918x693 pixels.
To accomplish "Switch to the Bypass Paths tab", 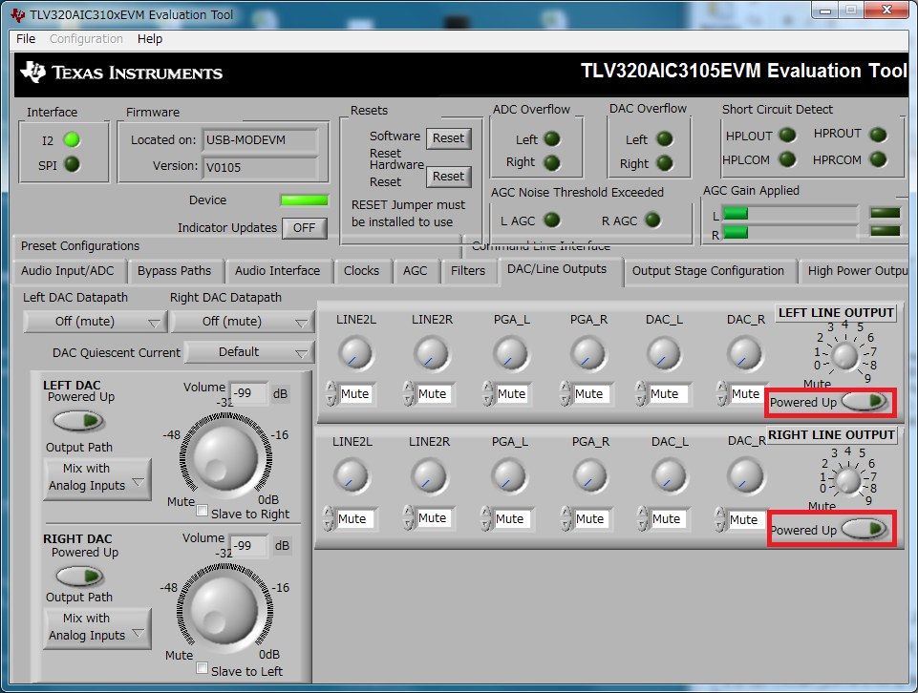I will point(175,271).
